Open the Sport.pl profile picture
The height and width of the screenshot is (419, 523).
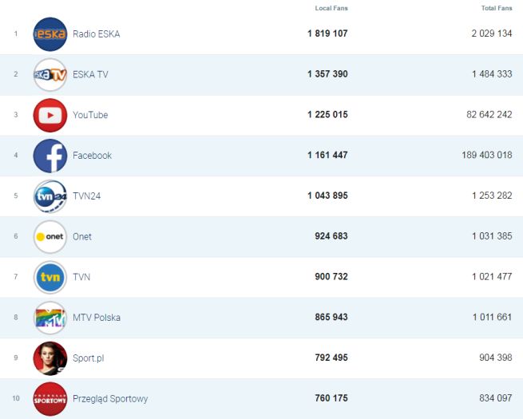50,358
